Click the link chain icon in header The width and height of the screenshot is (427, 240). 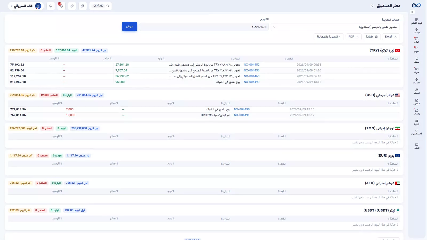(72, 6)
